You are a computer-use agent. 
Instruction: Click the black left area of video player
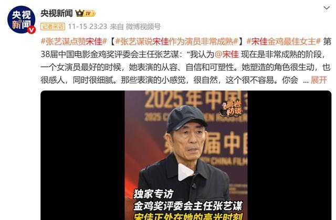pos(83,156)
